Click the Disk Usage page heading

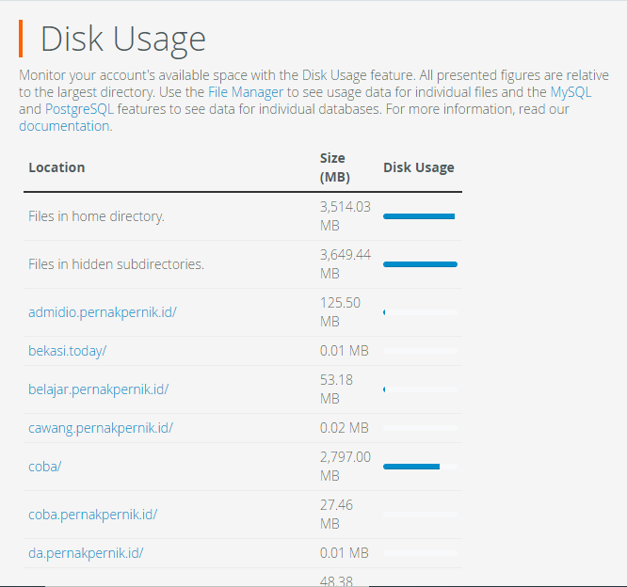pos(122,40)
